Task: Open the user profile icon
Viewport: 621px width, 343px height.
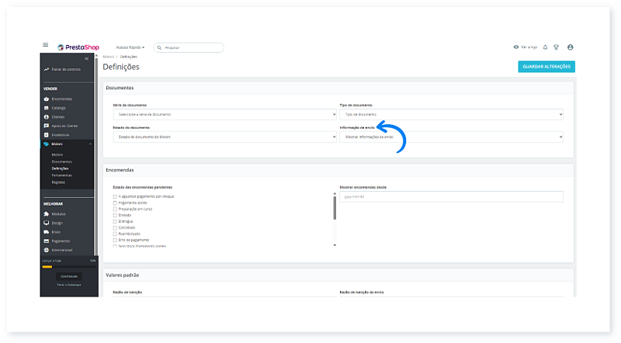Action: pyautogui.click(x=571, y=47)
